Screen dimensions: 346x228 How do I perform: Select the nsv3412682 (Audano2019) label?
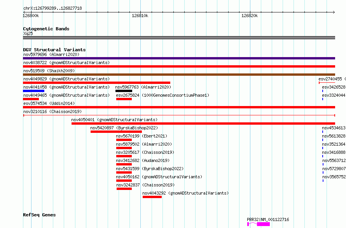(143, 160)
